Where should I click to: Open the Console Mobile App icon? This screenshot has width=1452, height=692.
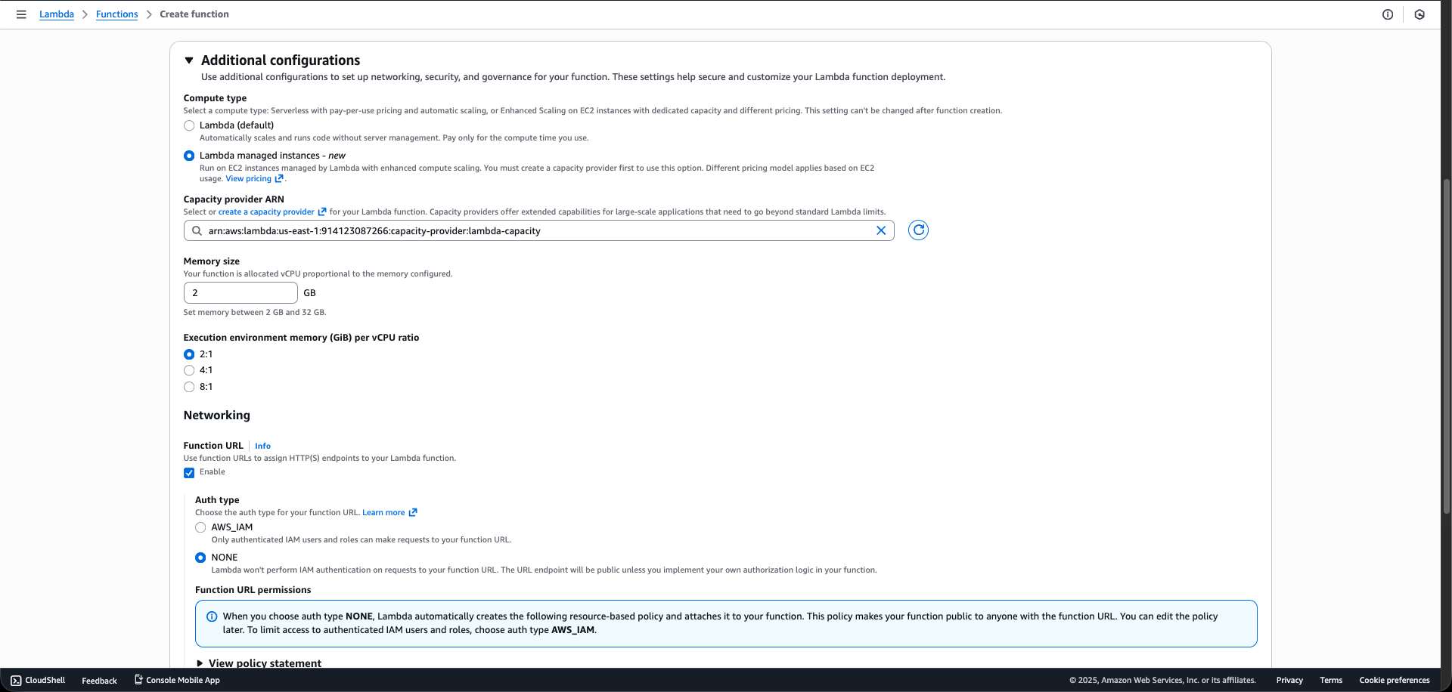pos(138,679)
